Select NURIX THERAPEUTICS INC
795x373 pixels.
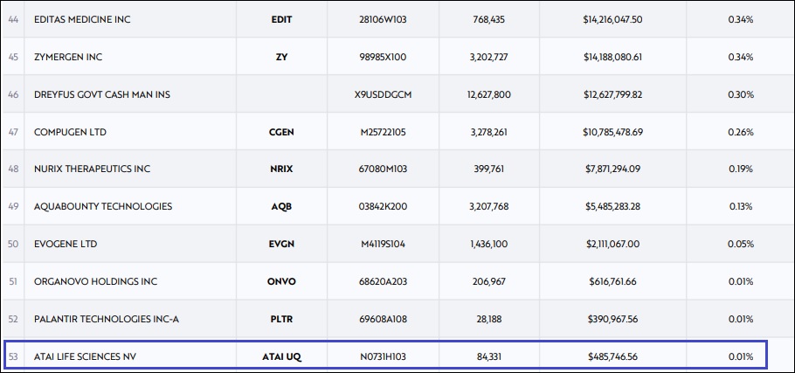[x=93, y=169]
